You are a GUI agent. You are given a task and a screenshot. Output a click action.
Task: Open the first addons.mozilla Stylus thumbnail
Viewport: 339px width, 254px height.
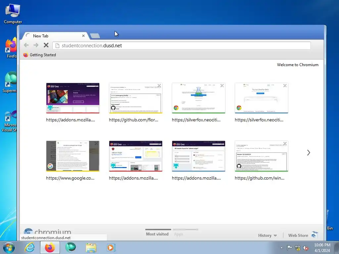click(x=73, y=98)
